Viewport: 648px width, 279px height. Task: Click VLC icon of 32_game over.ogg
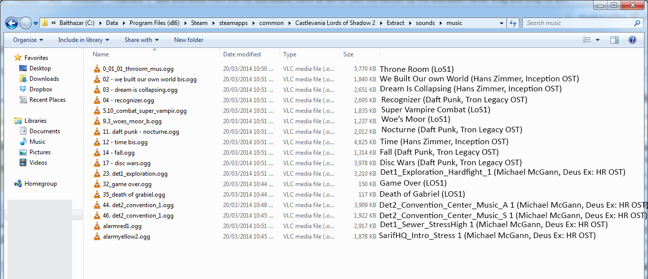tap(97, 184)
